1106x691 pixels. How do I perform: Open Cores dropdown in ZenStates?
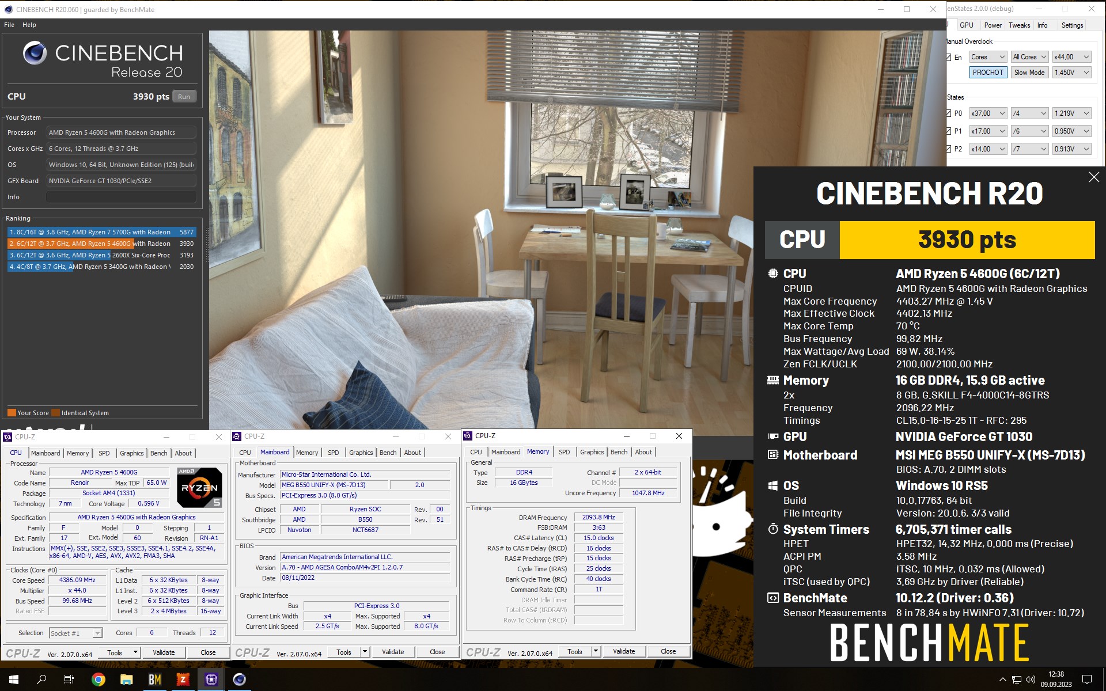click(x=988, y=57)
